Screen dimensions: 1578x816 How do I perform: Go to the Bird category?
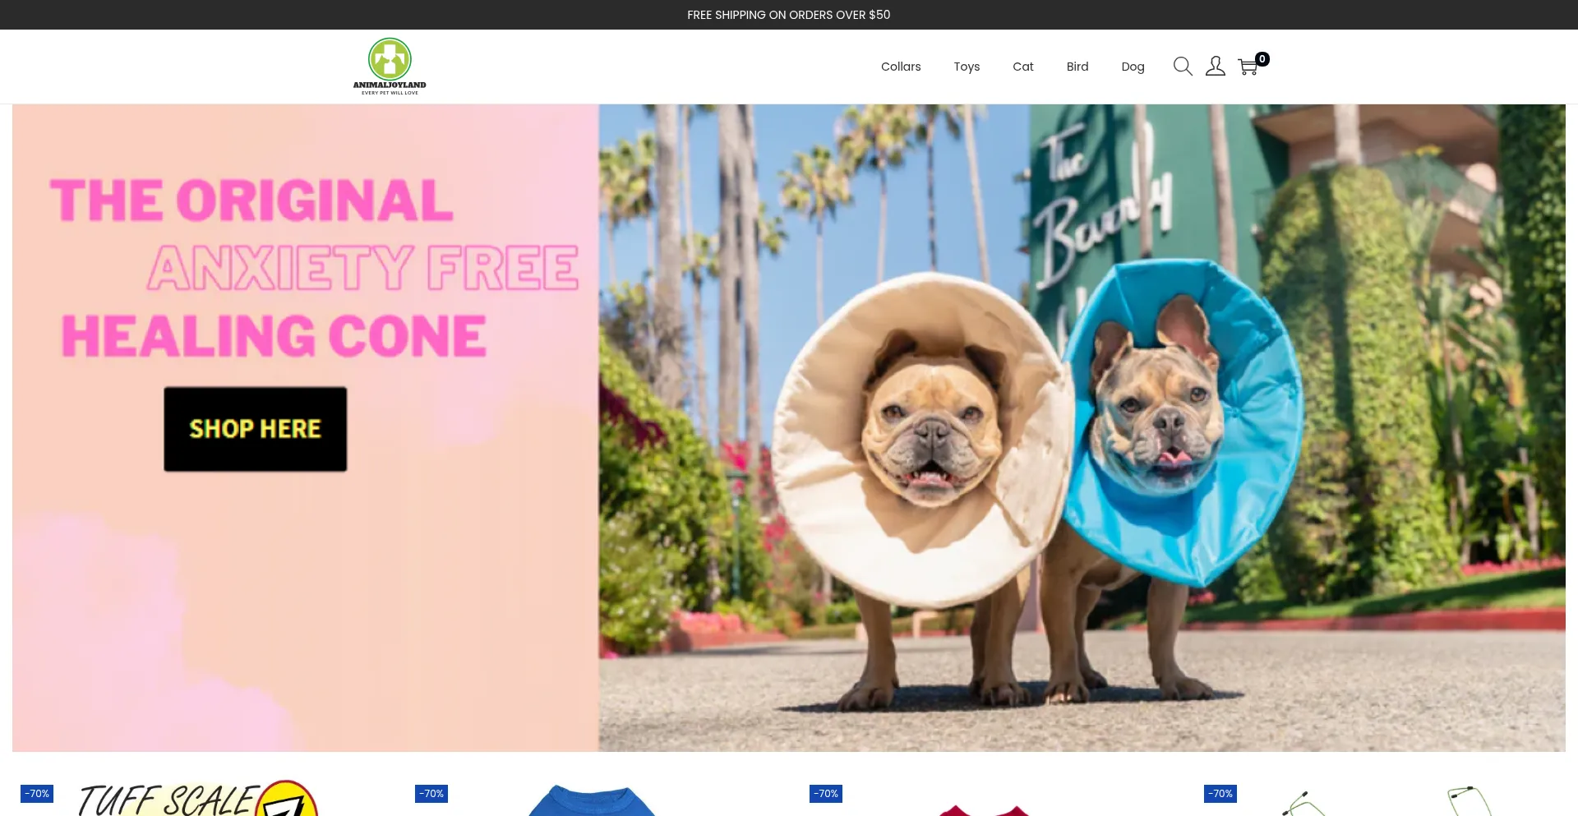(1077, 67)
